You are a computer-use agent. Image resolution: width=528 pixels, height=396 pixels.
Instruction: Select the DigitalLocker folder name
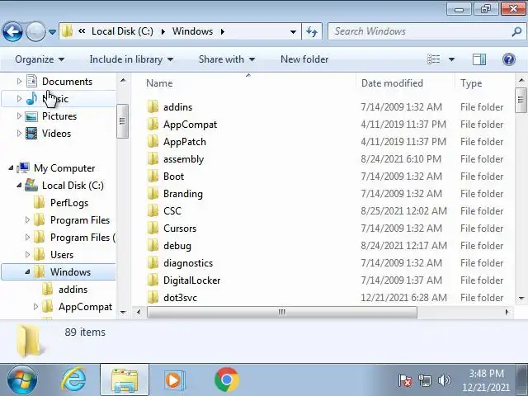click(191, 280)
